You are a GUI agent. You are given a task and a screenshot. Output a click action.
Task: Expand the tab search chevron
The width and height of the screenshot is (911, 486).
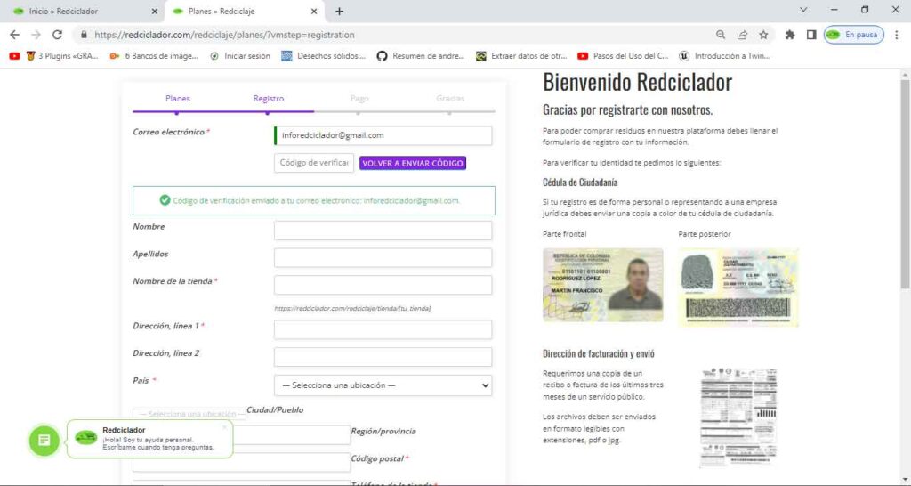pyautogui.click(x=803, y=10)
